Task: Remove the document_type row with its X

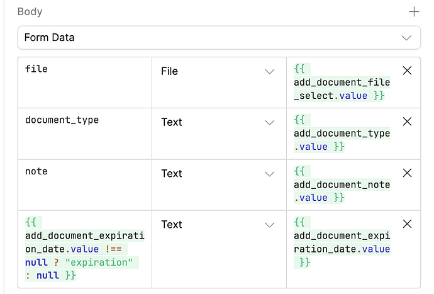Action: click(407, 122)
